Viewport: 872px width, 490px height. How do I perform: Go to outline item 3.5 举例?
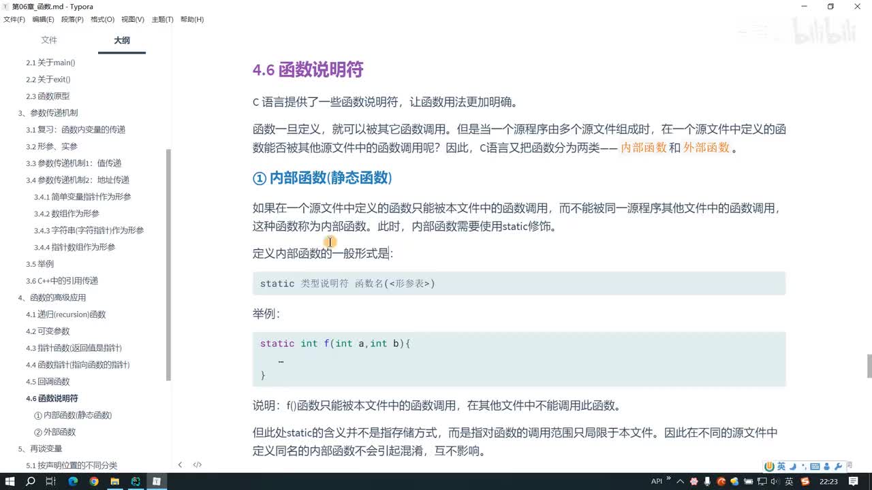[x=40, y=264]
